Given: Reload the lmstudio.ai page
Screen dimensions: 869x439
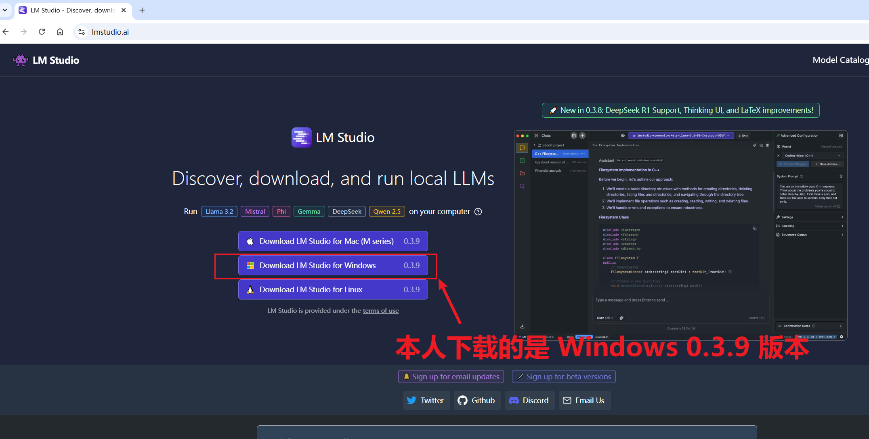Looking at the screenshot, I should [x=42, y=32].
